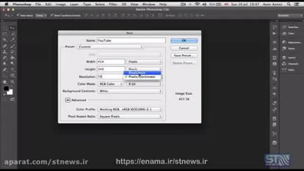Open the Adjustments panel
The height and width of the screenshot is (171, 304).
pyautogui.click(x=292, y=42)
